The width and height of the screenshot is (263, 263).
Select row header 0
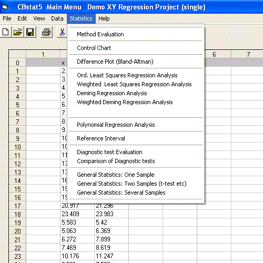17,63
